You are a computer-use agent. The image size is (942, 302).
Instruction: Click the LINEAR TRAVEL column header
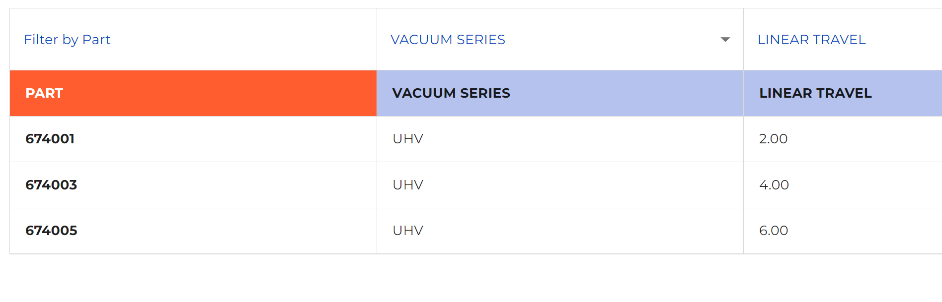(815, 93)
